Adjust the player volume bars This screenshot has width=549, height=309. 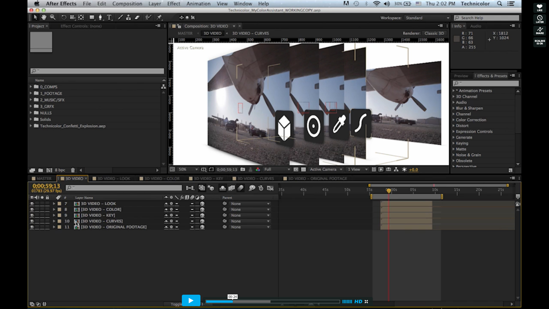[x=347, y=302]
